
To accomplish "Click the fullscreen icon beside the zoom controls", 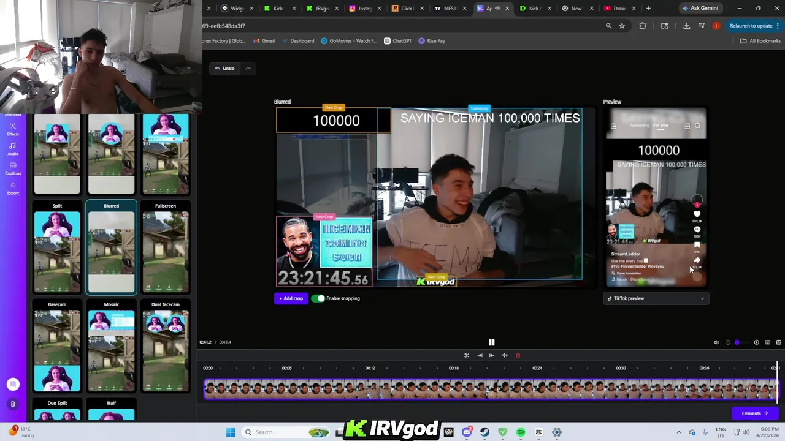I will pyautogui.click(x=779, y=342).
